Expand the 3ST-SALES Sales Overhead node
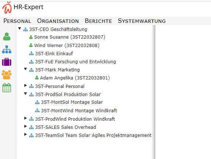 [x=25, y=126]
